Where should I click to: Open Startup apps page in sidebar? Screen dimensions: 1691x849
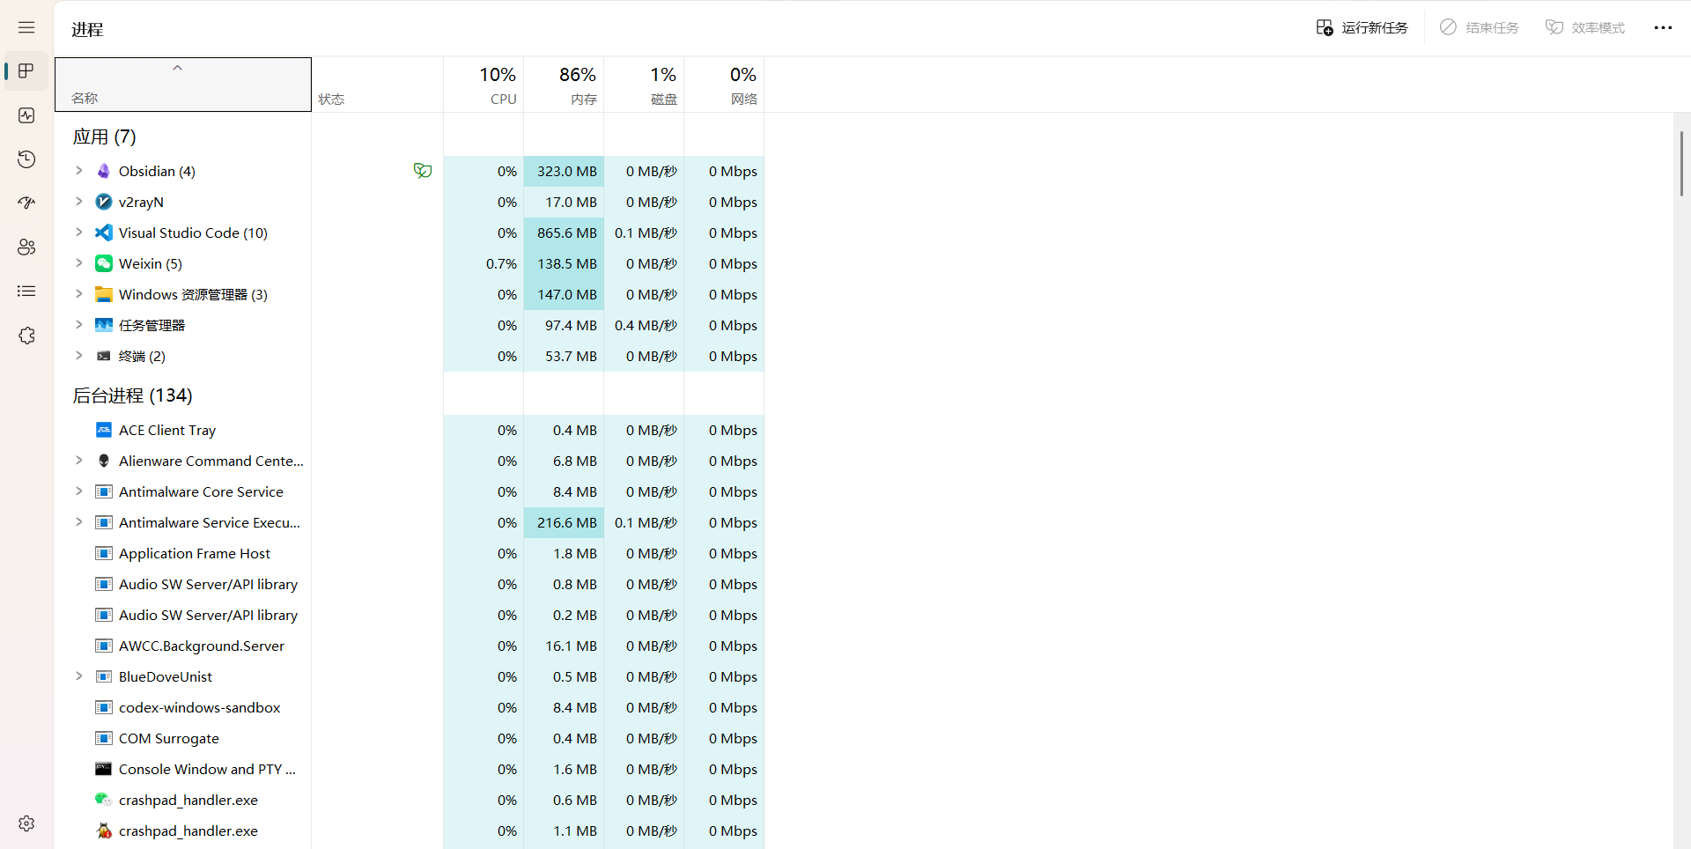(x=26, y=203)
